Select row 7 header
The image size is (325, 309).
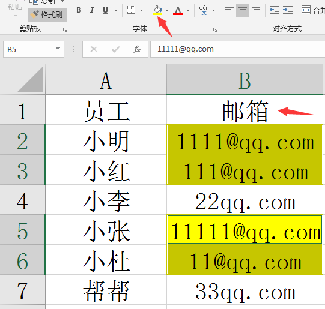[22, 290]
